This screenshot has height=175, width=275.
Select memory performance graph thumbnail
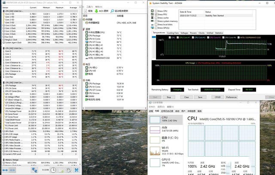coord(155,130)
